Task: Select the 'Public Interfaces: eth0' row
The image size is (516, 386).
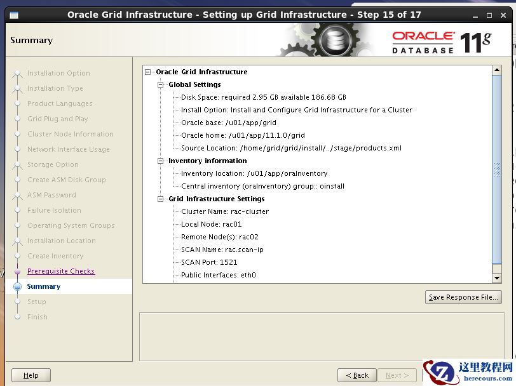Action: click(x=219, y=275)
